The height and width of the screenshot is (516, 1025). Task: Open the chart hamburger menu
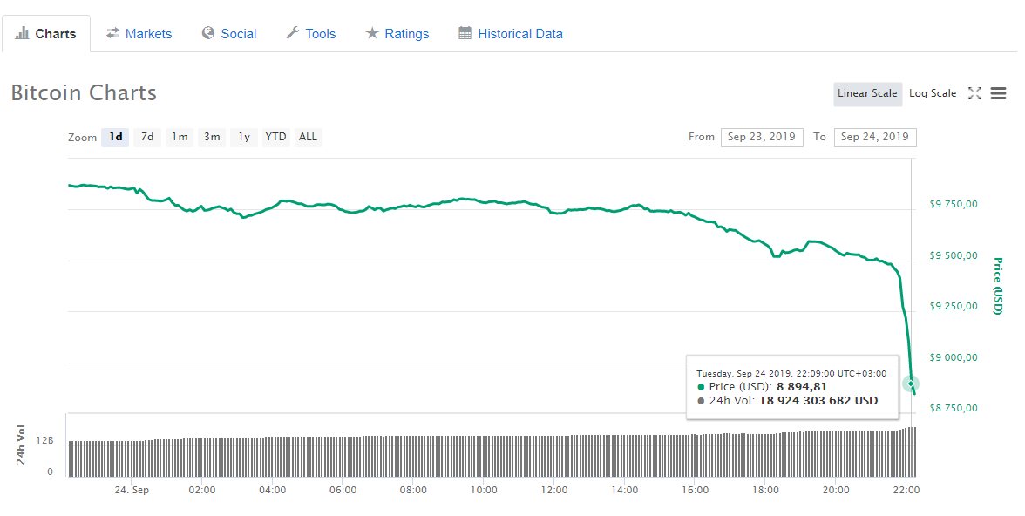pyautogui.click(x=998, y=93)
